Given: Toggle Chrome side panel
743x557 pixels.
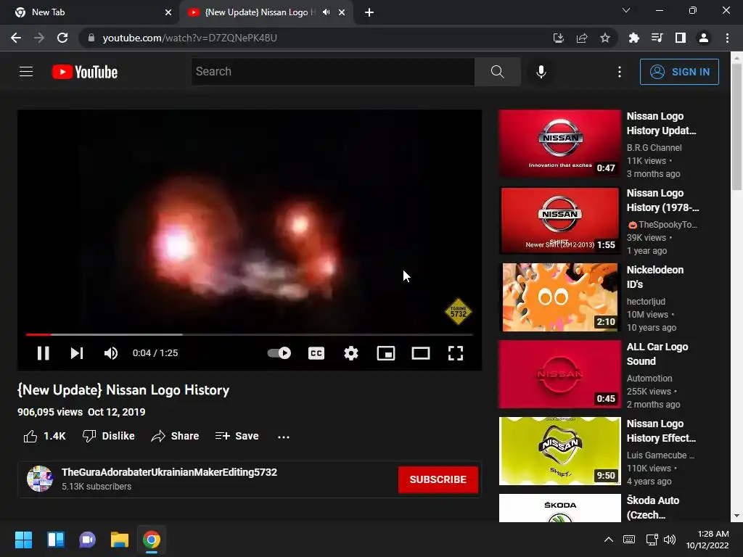Looking at the screenshot, I should 681,38.
